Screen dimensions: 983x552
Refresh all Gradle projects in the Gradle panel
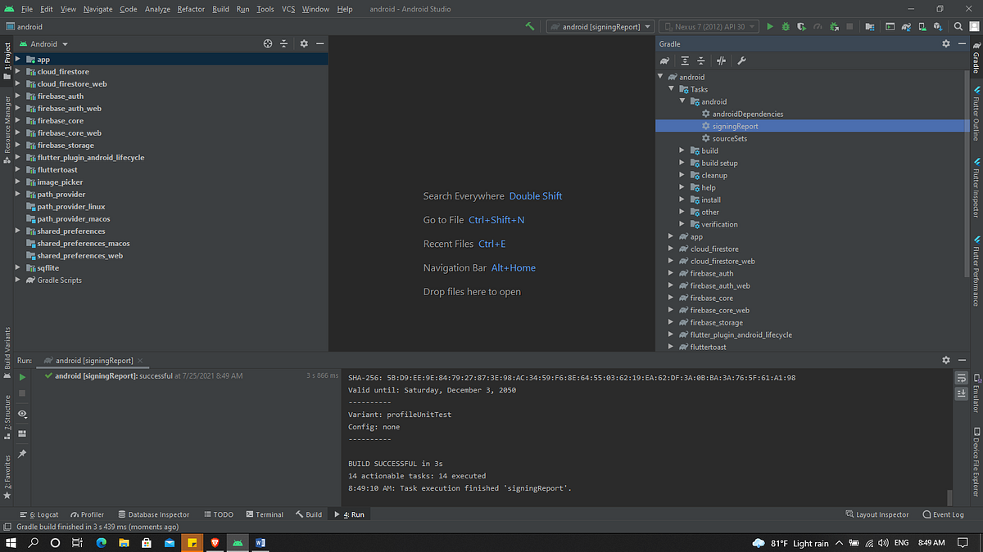(x=664, y=61)
